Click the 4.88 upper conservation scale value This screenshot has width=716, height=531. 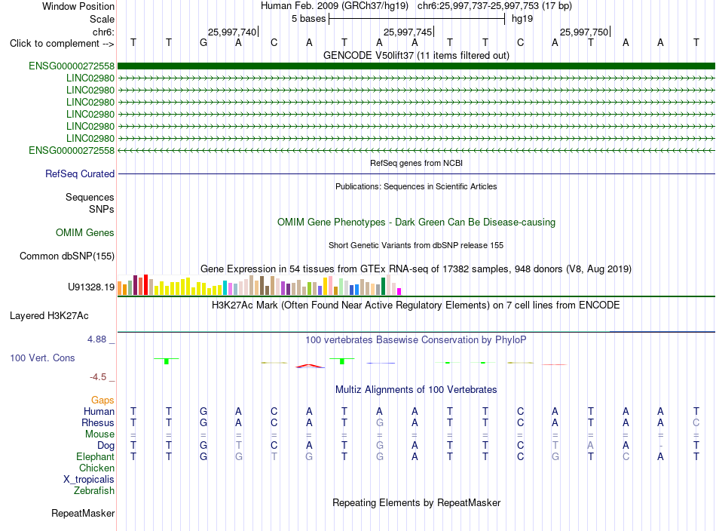point(96,339)
